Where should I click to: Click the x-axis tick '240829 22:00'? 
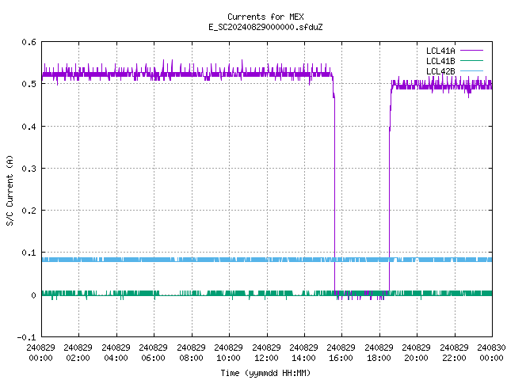click(x=454, y=352)
